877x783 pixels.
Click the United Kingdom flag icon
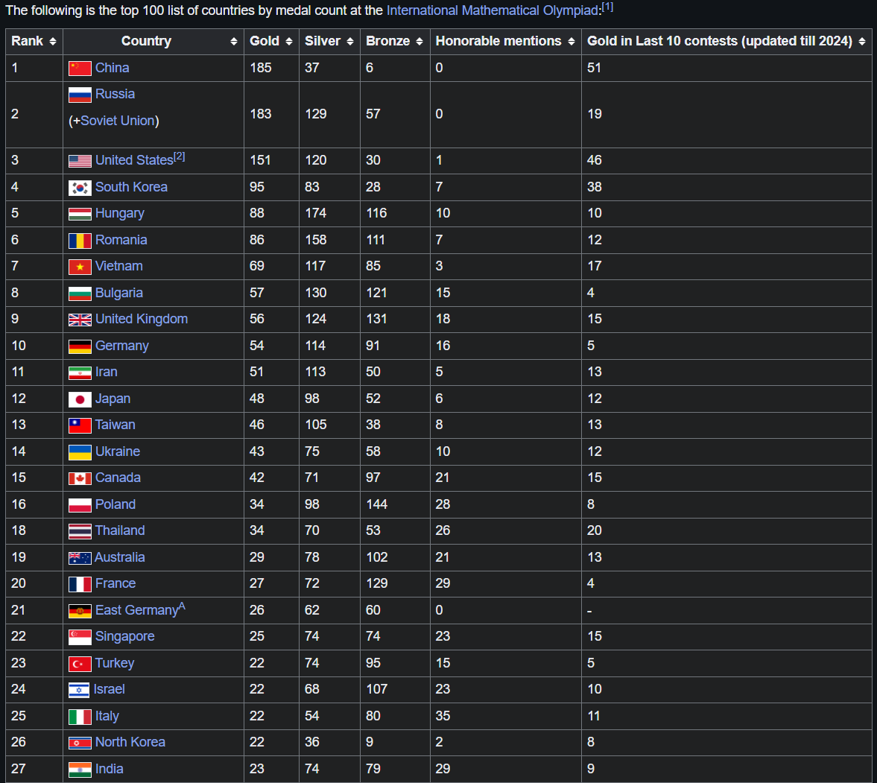point(80,320)
